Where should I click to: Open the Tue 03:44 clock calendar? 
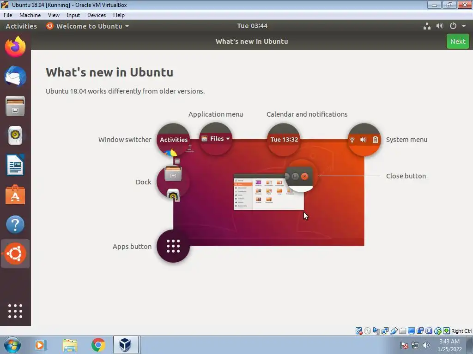pyautogui.click(x=252, y=26)
